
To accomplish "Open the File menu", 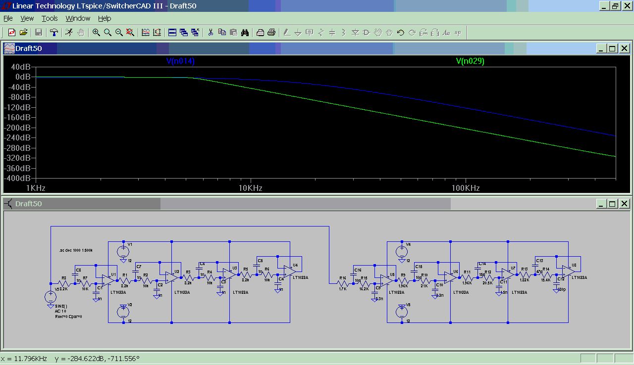I will [8, 18].
